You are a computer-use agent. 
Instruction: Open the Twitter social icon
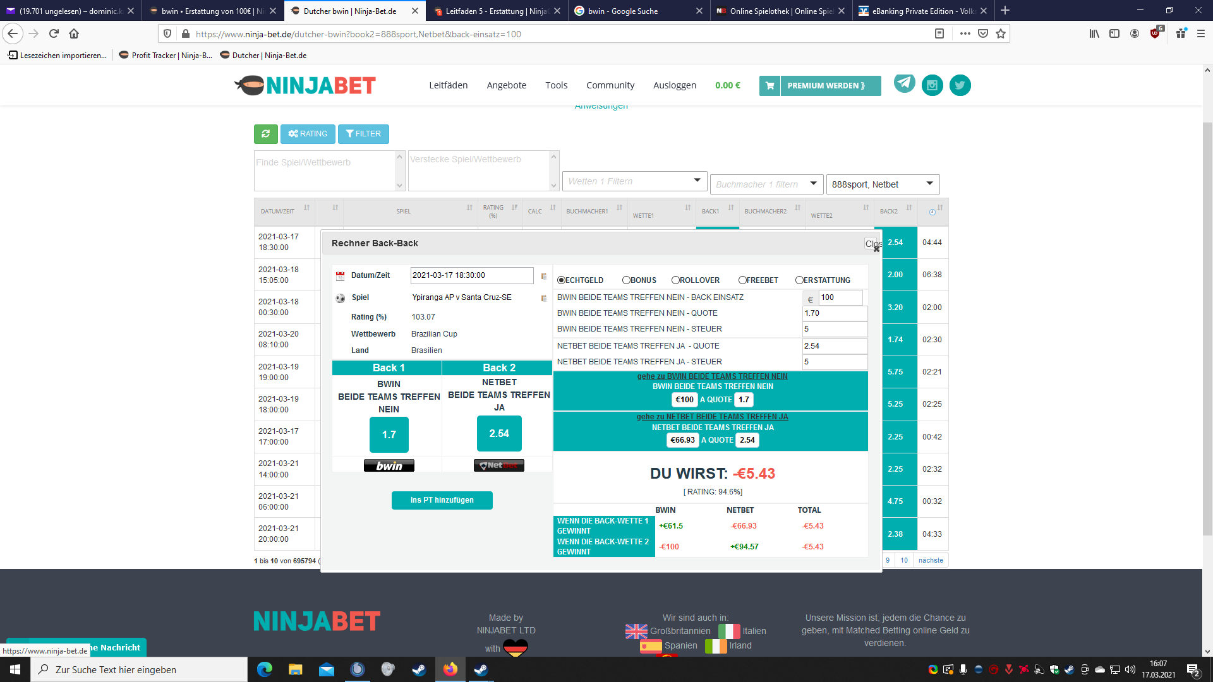(960, 85)
